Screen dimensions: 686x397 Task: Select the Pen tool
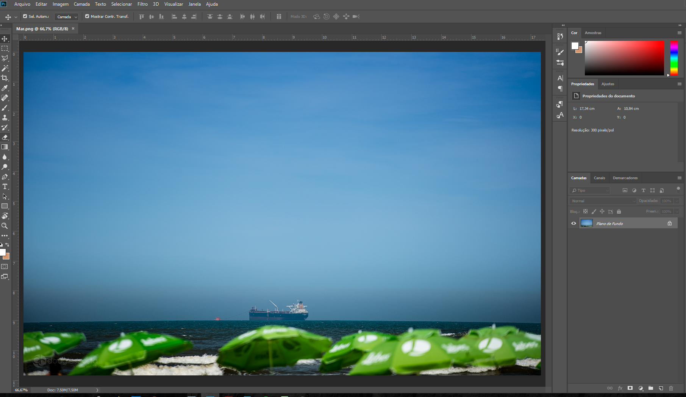click(x=5, y=177)
